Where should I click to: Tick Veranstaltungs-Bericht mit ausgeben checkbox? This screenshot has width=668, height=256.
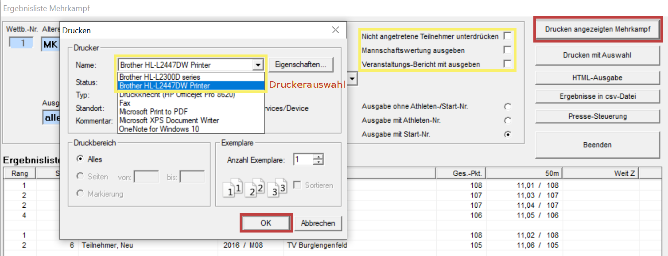[x=507, y=64]
